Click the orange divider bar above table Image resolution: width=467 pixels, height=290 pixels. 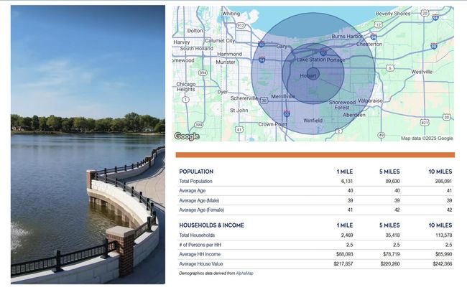315,154
